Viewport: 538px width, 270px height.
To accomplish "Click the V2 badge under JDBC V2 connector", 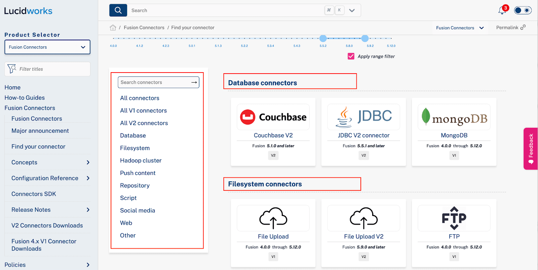I will point(363,155).
